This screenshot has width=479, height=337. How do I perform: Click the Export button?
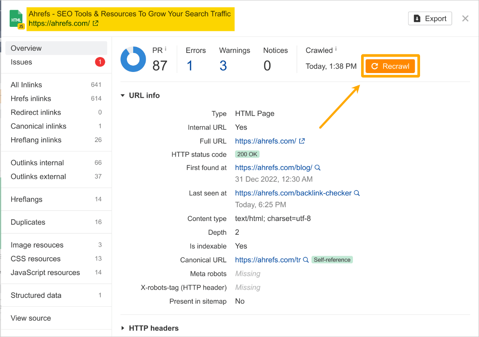point(430,19)
